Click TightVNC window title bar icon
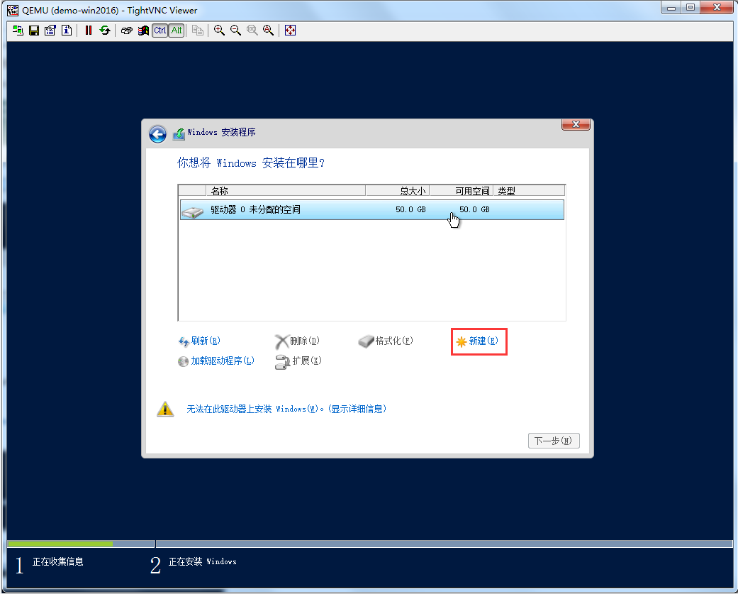The image size is (738, 594). click(x=13, y=11)
